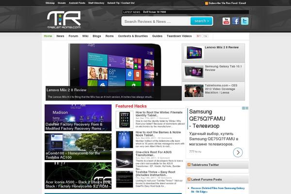291x194 pixels.
Task: Select the CES 2012 Video Coverage thumbnail
Action: (x=194, y=91)
